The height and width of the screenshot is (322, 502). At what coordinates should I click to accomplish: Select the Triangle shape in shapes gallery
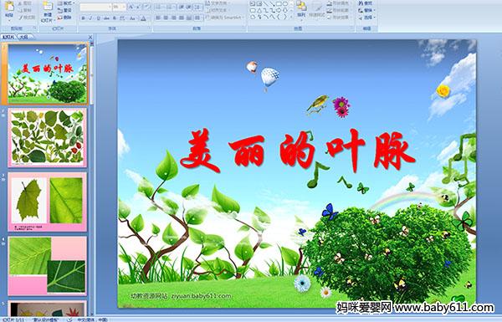coord(259,10)
